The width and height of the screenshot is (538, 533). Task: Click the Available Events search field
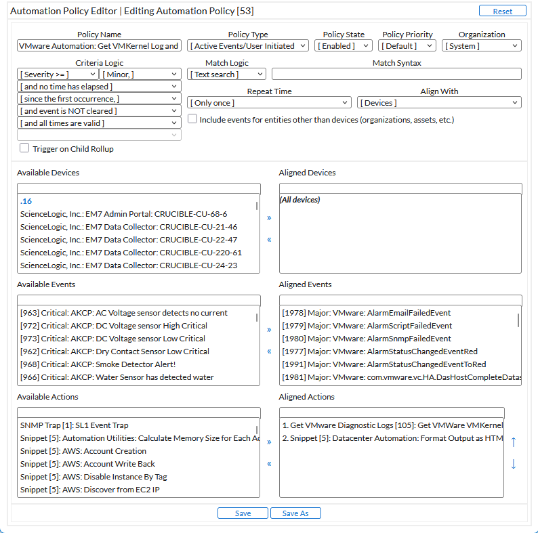point(139,300)
